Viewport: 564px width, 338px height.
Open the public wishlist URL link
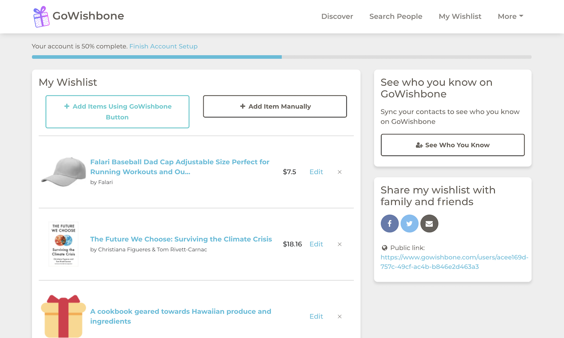point(454,262)
